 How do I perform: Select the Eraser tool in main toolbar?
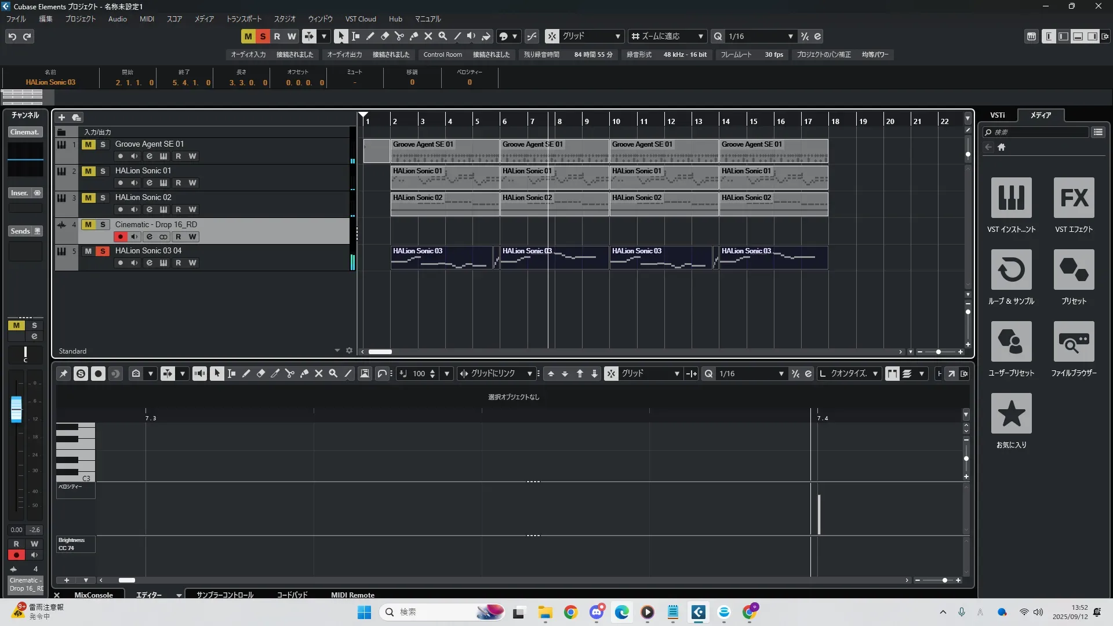pyautogui.click(x=385, y=36)
